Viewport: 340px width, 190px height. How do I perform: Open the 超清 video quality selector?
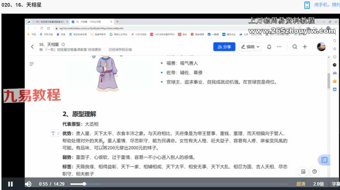(x=301, y=184)
